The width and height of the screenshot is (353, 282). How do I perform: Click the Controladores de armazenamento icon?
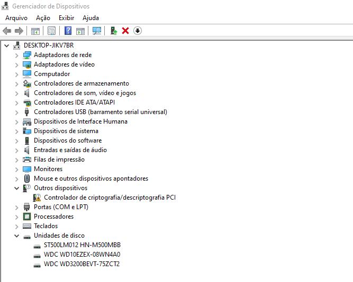click(x=27, y=83)
